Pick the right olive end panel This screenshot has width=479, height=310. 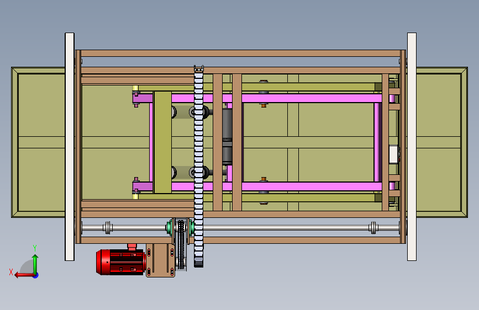442,142
